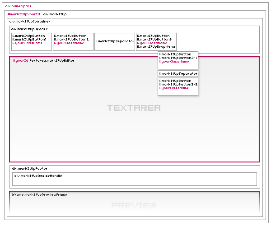
Task: Click the faded PREVIEW text
Action: [x=134, y=205]
